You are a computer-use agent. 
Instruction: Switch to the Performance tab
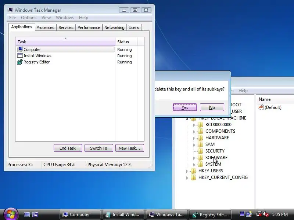coord(89,27)
